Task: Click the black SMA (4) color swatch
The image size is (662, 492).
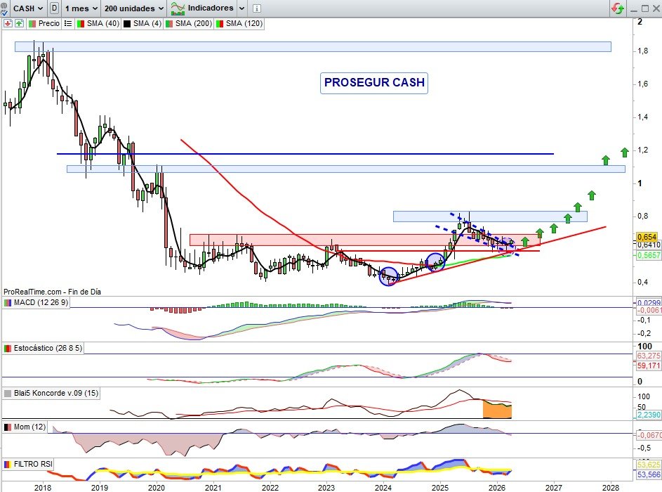Action: pyautogui.click(x=126, y=24)
